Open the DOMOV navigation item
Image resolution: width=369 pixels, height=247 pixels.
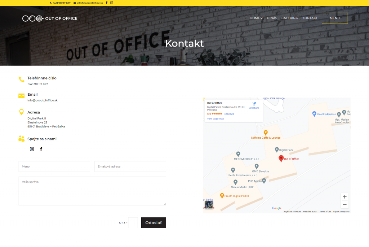[x=256, y=18]
